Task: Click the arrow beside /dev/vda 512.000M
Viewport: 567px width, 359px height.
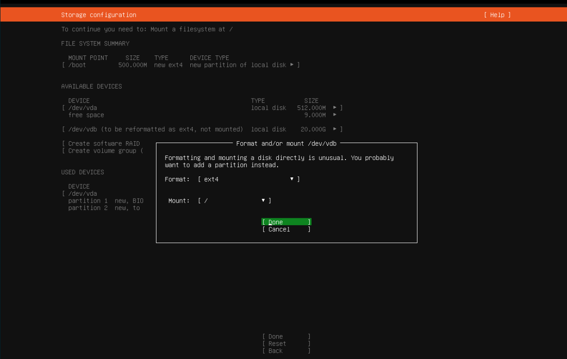Action: point(335,108)
